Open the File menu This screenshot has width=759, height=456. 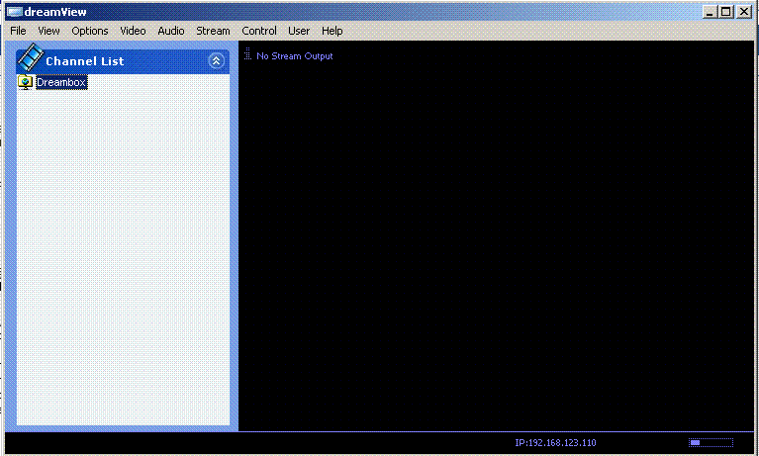[x=18, y=31]
